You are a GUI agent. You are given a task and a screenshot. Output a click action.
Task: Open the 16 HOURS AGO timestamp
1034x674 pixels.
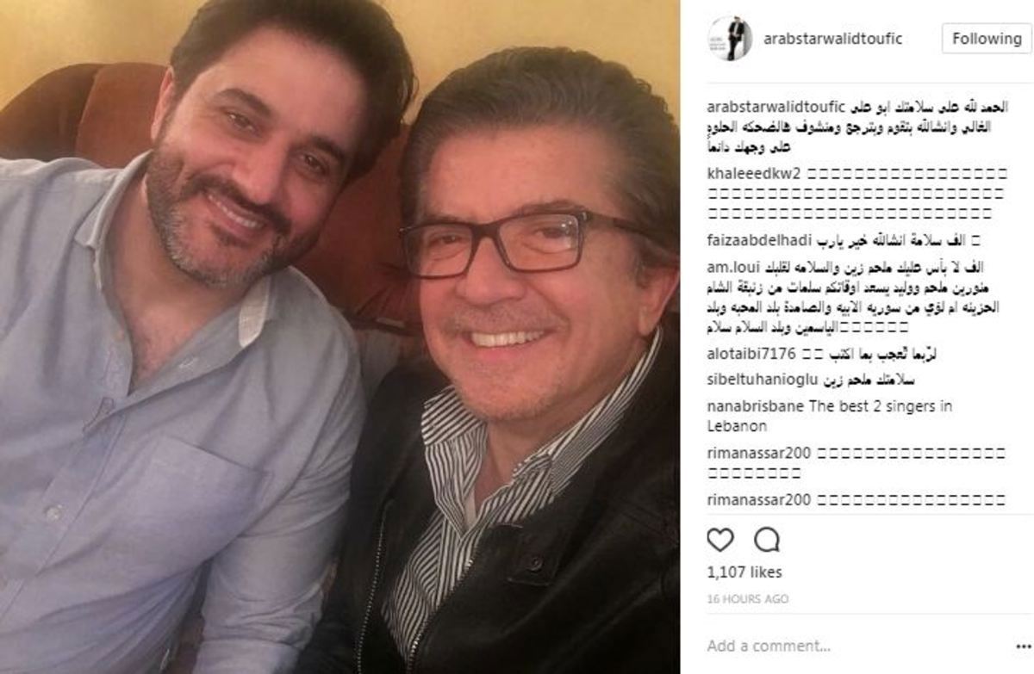coord(747,599)
